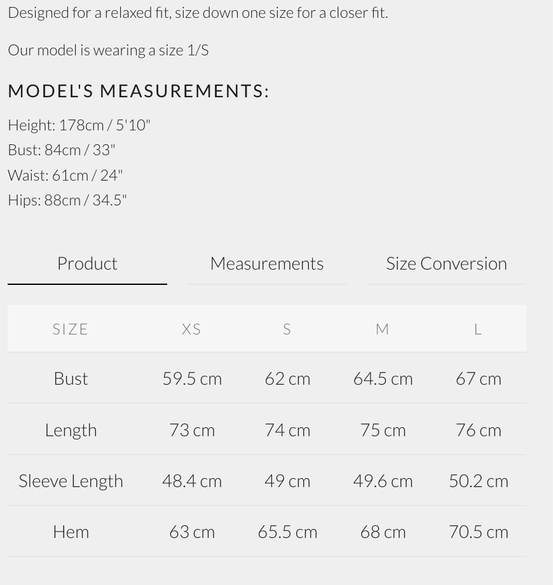Click the M size column header
Viewport: 553px width, 585px height.
click(x=382, y=329)
